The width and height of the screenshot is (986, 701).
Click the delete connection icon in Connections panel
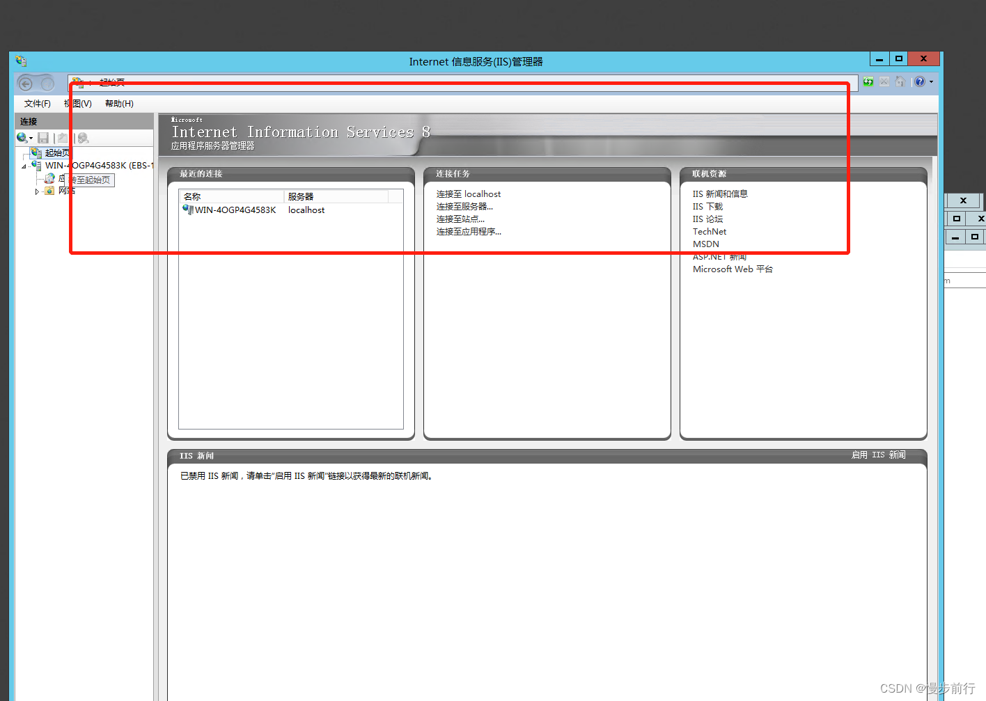coord(82,137)
